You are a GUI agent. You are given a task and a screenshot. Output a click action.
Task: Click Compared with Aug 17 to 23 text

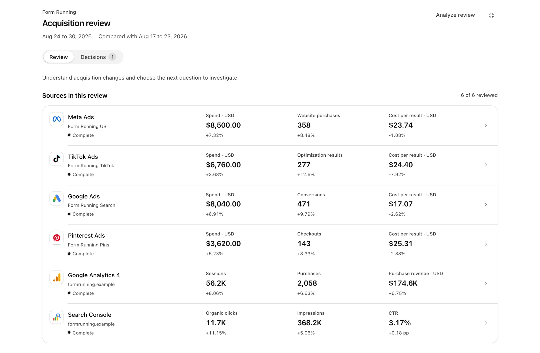point(143,37)
